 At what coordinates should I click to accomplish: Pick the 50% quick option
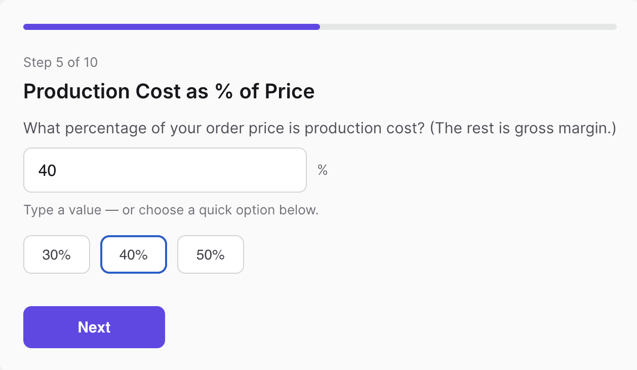pyautogui.click(x=211, y=254)
